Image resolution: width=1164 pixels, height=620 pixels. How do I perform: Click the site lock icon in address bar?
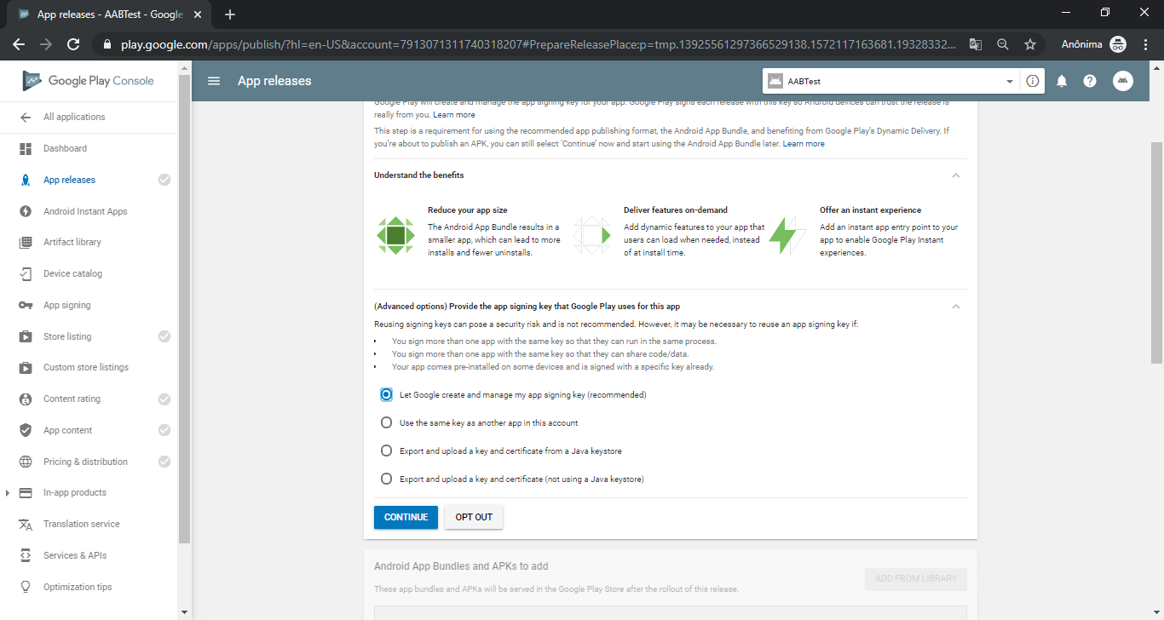(107, 44)
